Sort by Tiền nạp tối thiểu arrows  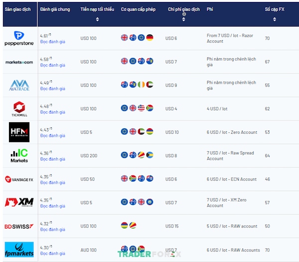pos(98,19)
